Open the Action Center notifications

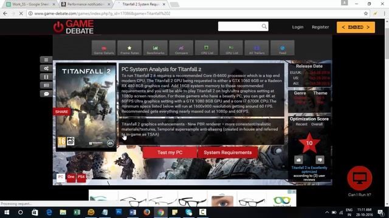coord(380,213)
